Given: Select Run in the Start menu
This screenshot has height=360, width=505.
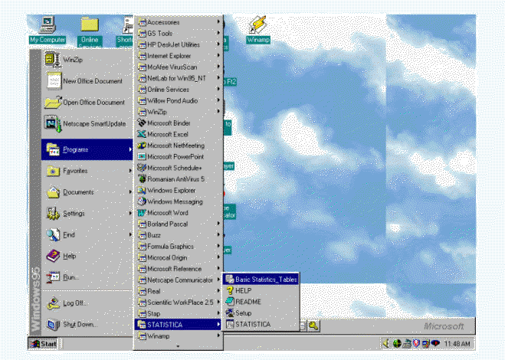Looking at the screenshot, I should point(71,277).
